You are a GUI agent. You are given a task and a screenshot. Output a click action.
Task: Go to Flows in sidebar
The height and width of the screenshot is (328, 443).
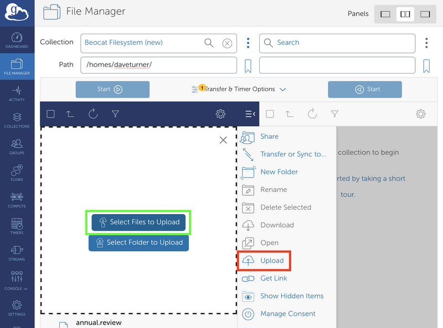pos(17,173)
